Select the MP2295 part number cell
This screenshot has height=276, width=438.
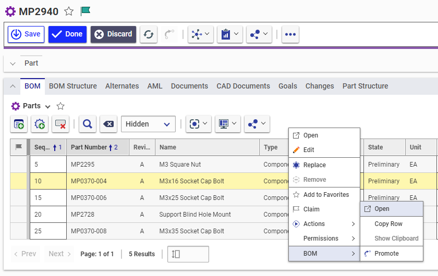98,165
